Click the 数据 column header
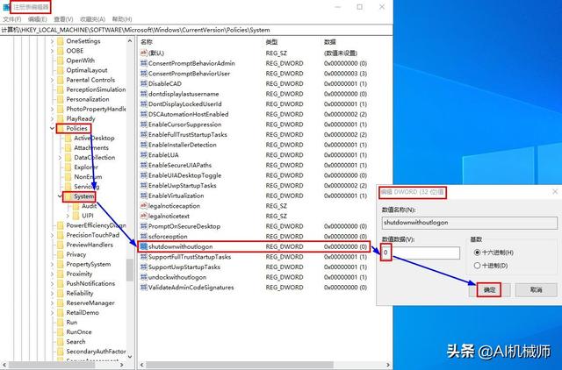This screenshot has height=370, width=562. [x=330, y=42]
